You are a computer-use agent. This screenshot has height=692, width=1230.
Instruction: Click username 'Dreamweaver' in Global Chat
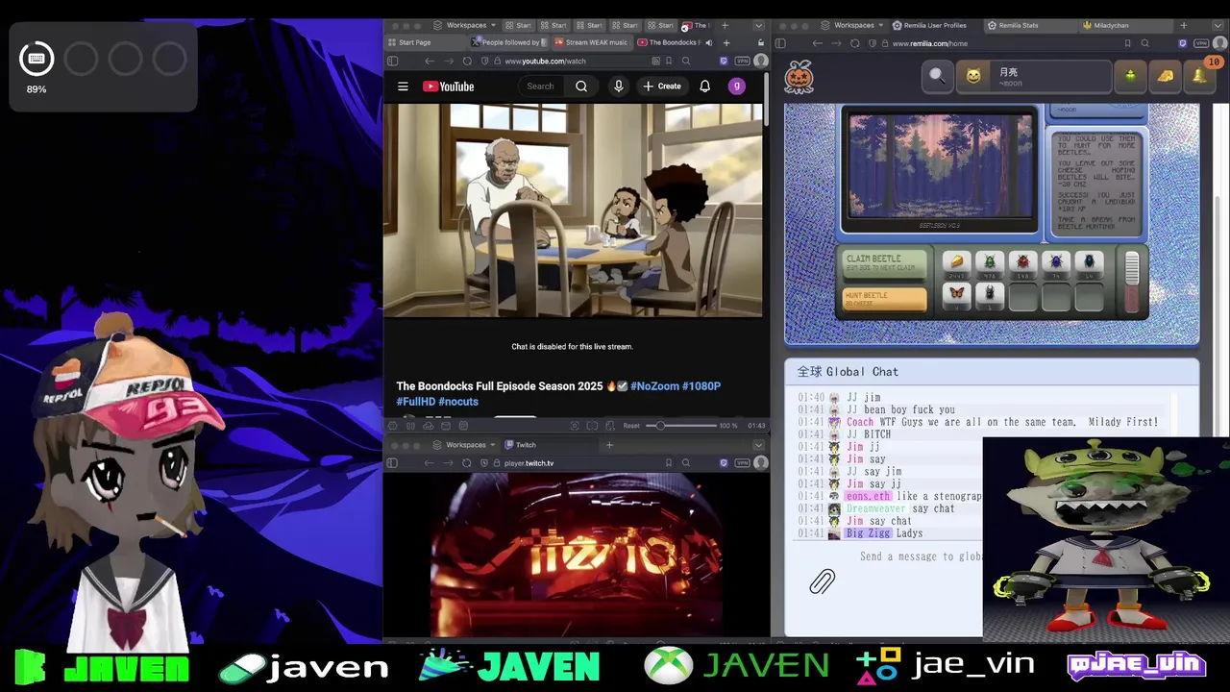[875, 508]
